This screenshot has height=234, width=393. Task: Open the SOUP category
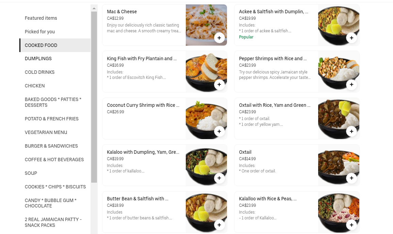31,173
